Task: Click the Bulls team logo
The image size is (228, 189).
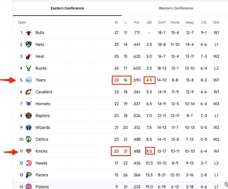Action: pos(28,32)
